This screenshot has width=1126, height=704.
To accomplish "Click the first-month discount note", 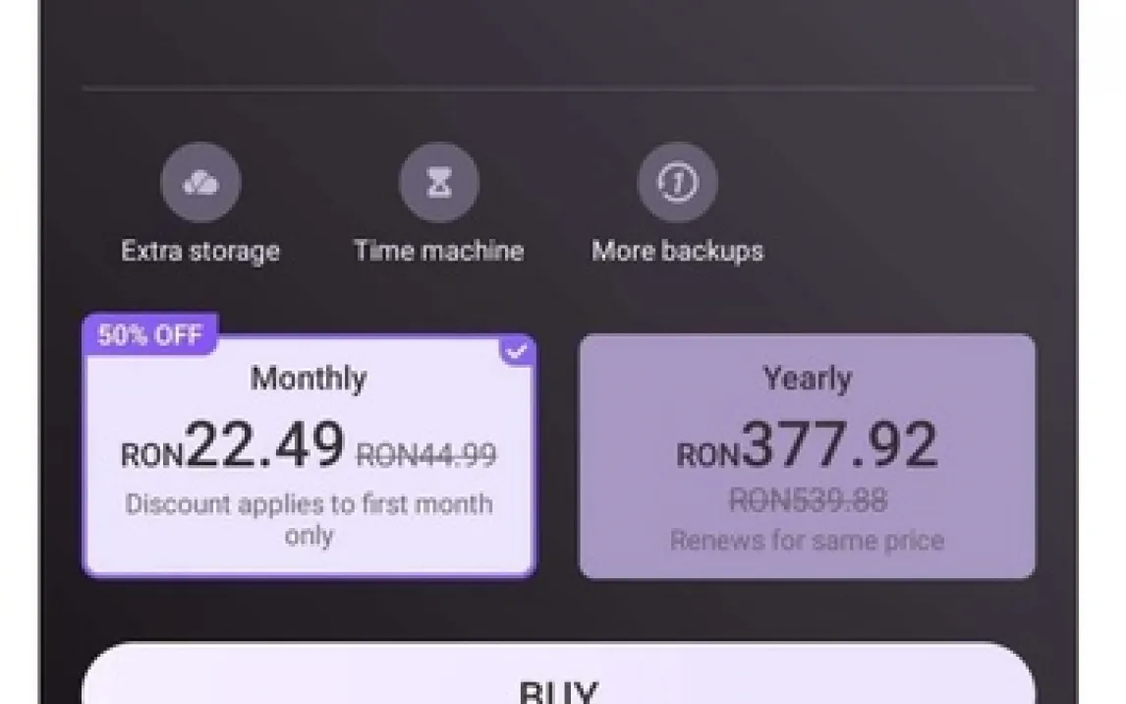I will click(x=309, y=519).
